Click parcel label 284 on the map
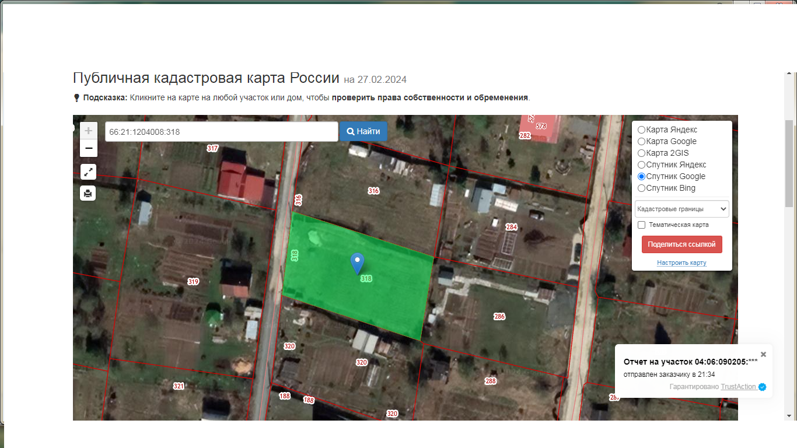This screenshot has width=797, height=448. 512,227
